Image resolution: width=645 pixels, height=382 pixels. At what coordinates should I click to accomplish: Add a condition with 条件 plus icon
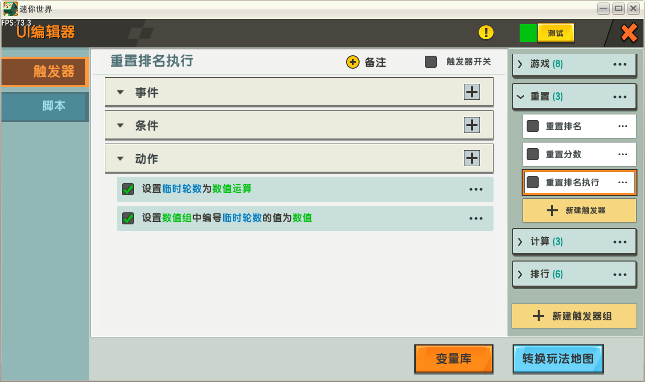pos(471,125)
